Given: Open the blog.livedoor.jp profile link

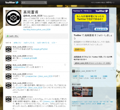Looking at the screenshot, I should [x=37, y=30].
